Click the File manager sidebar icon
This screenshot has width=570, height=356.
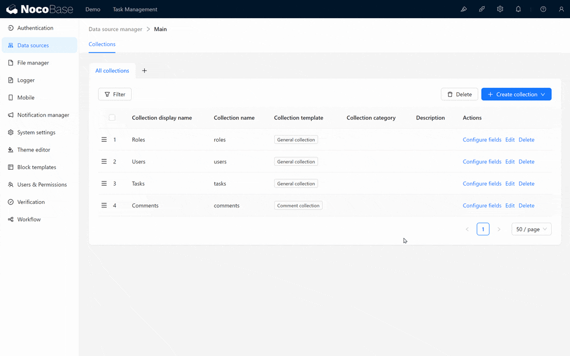pos(10,63)
